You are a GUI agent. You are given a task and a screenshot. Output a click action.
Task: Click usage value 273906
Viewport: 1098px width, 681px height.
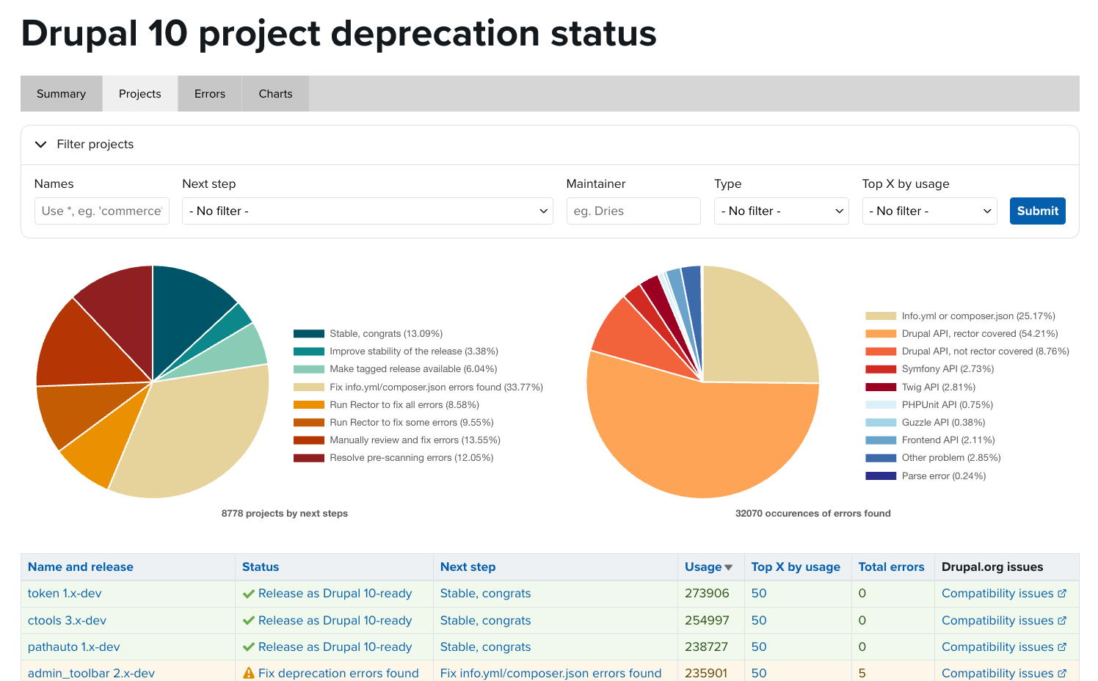click(707, 594)
